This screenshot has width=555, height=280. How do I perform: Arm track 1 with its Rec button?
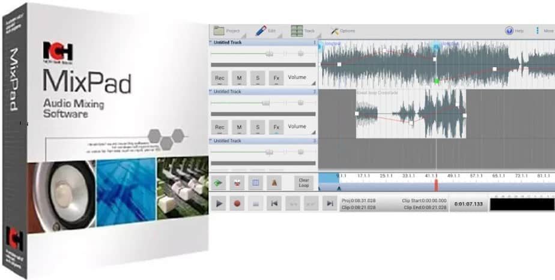[x=220, y=78]
